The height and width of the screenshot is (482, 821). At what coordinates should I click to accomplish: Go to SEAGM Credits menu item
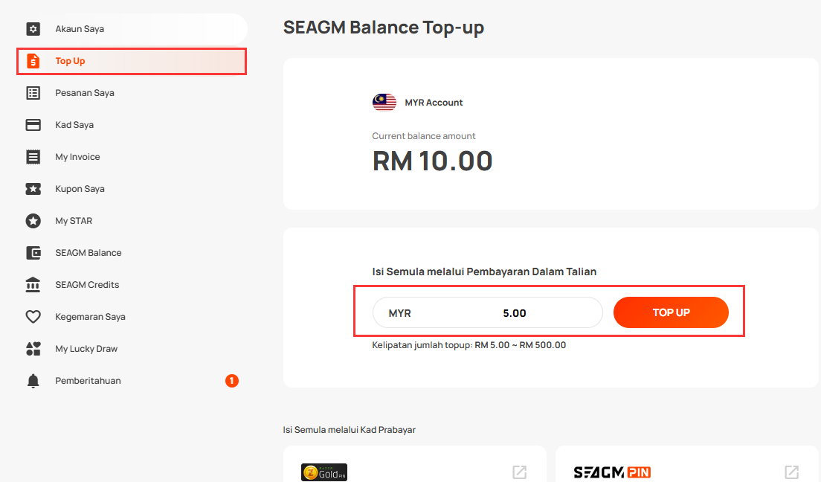(x=132, y=284)
